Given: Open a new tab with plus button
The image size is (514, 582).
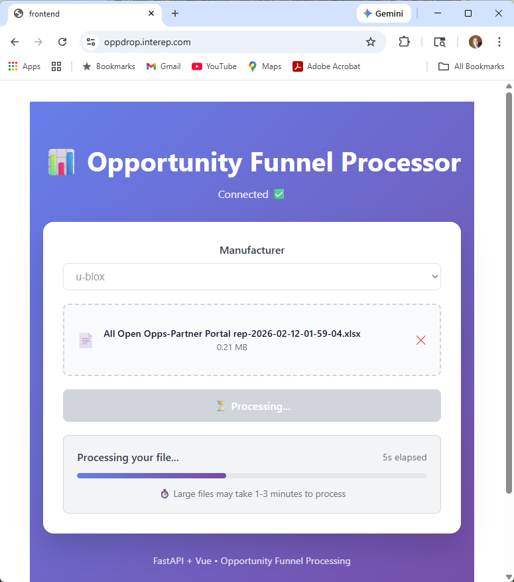Looking at the screenshot, I should [x=175, y=14].
